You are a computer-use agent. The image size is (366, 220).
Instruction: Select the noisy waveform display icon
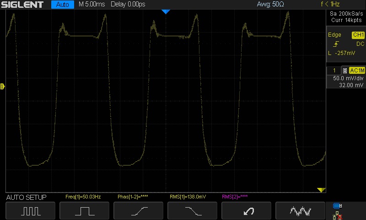[x=300, y=211]
